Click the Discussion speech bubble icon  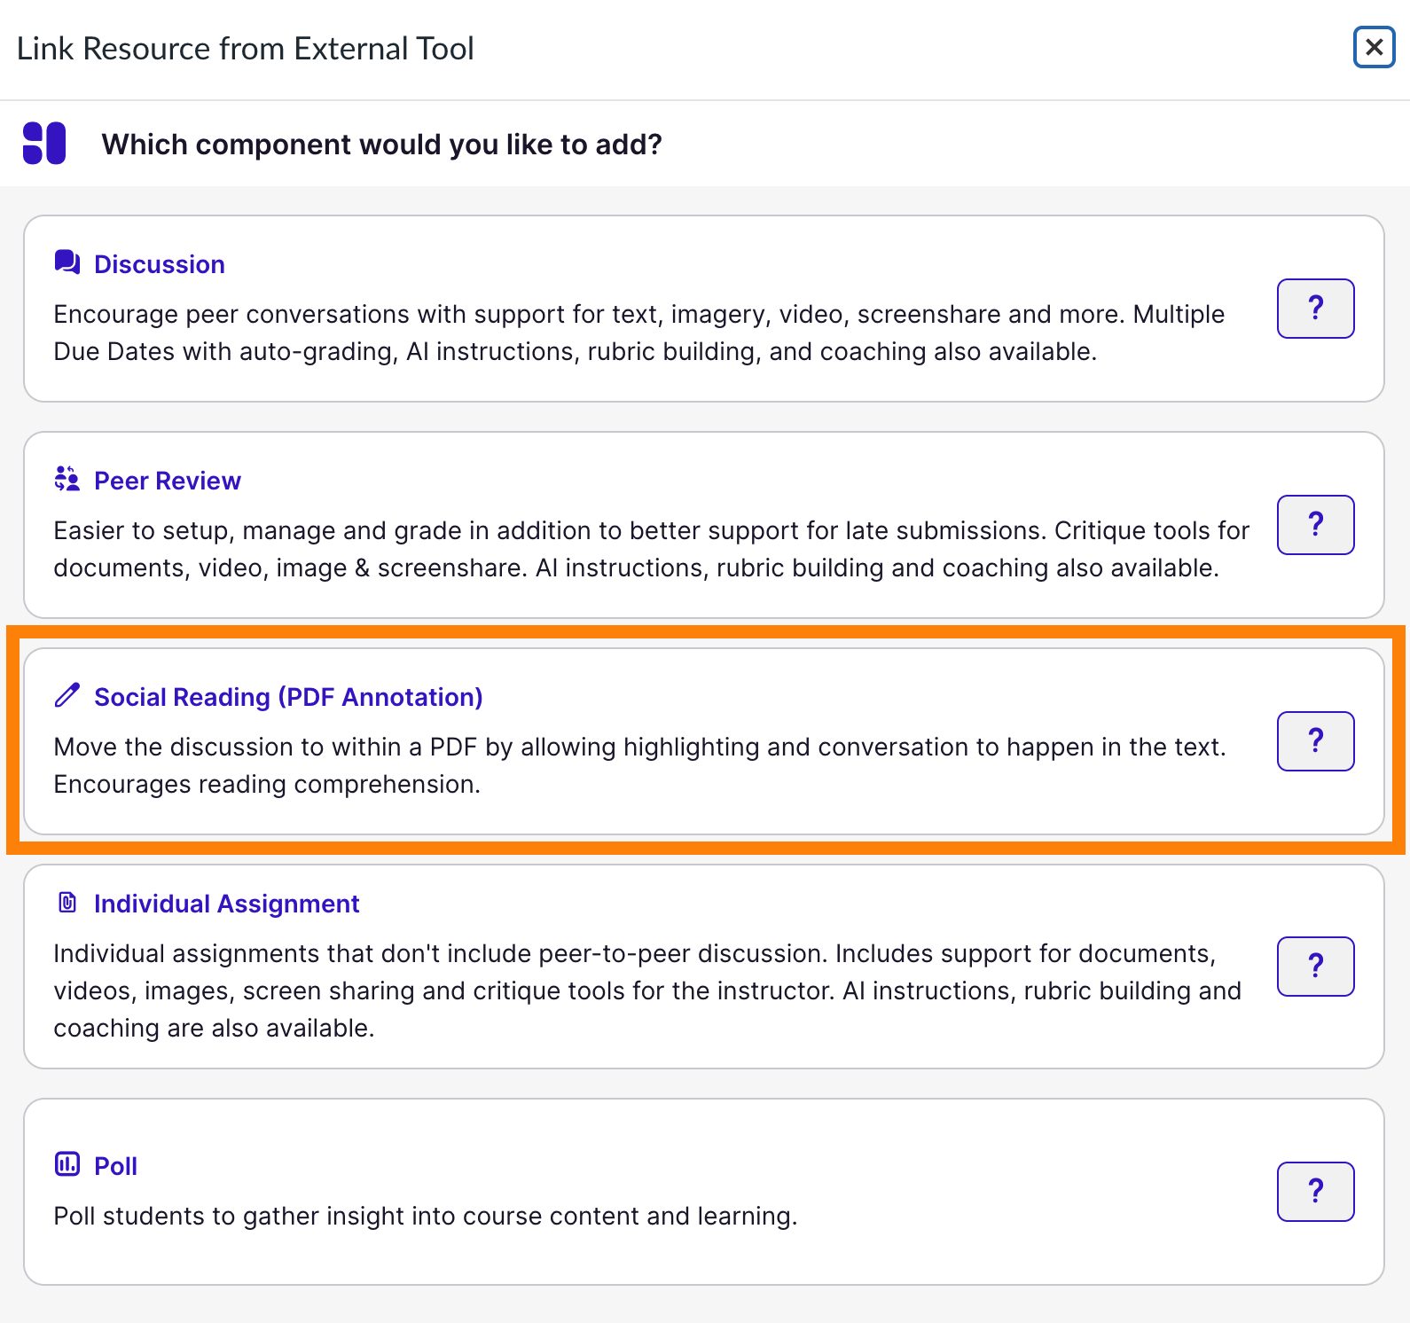click(66, 262)
